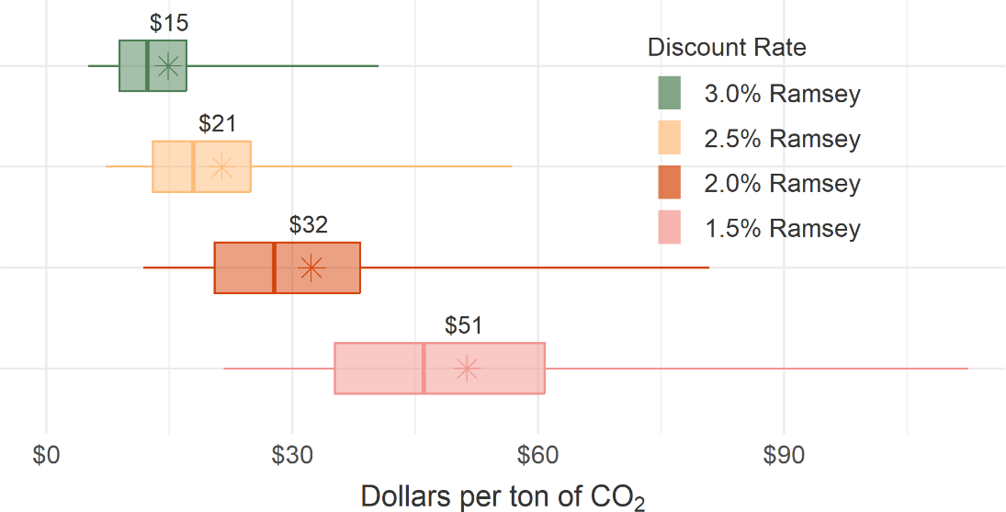
Task: Click the light orange mean asterisk marker
Action: (221, 167)
